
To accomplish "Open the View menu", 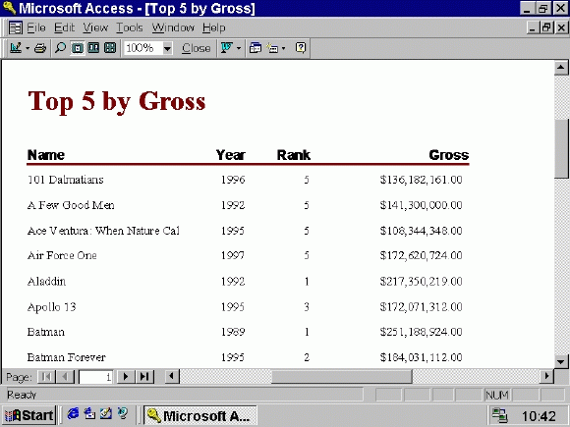I will [x=95, y=27].
